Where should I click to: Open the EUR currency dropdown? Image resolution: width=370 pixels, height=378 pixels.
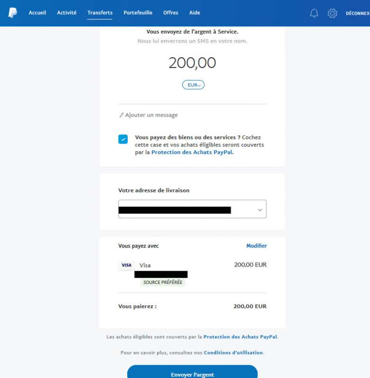[194, 85]
